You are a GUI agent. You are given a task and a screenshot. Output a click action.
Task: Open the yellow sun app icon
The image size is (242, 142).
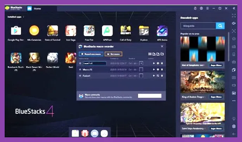pyautogui.click(x=34, y=31)
